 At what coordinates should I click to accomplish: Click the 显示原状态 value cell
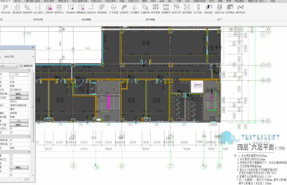pos(19,90)
